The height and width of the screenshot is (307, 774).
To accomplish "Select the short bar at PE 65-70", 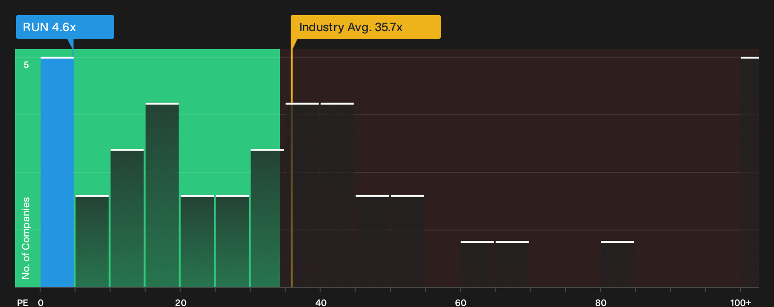I will (512, 264).
